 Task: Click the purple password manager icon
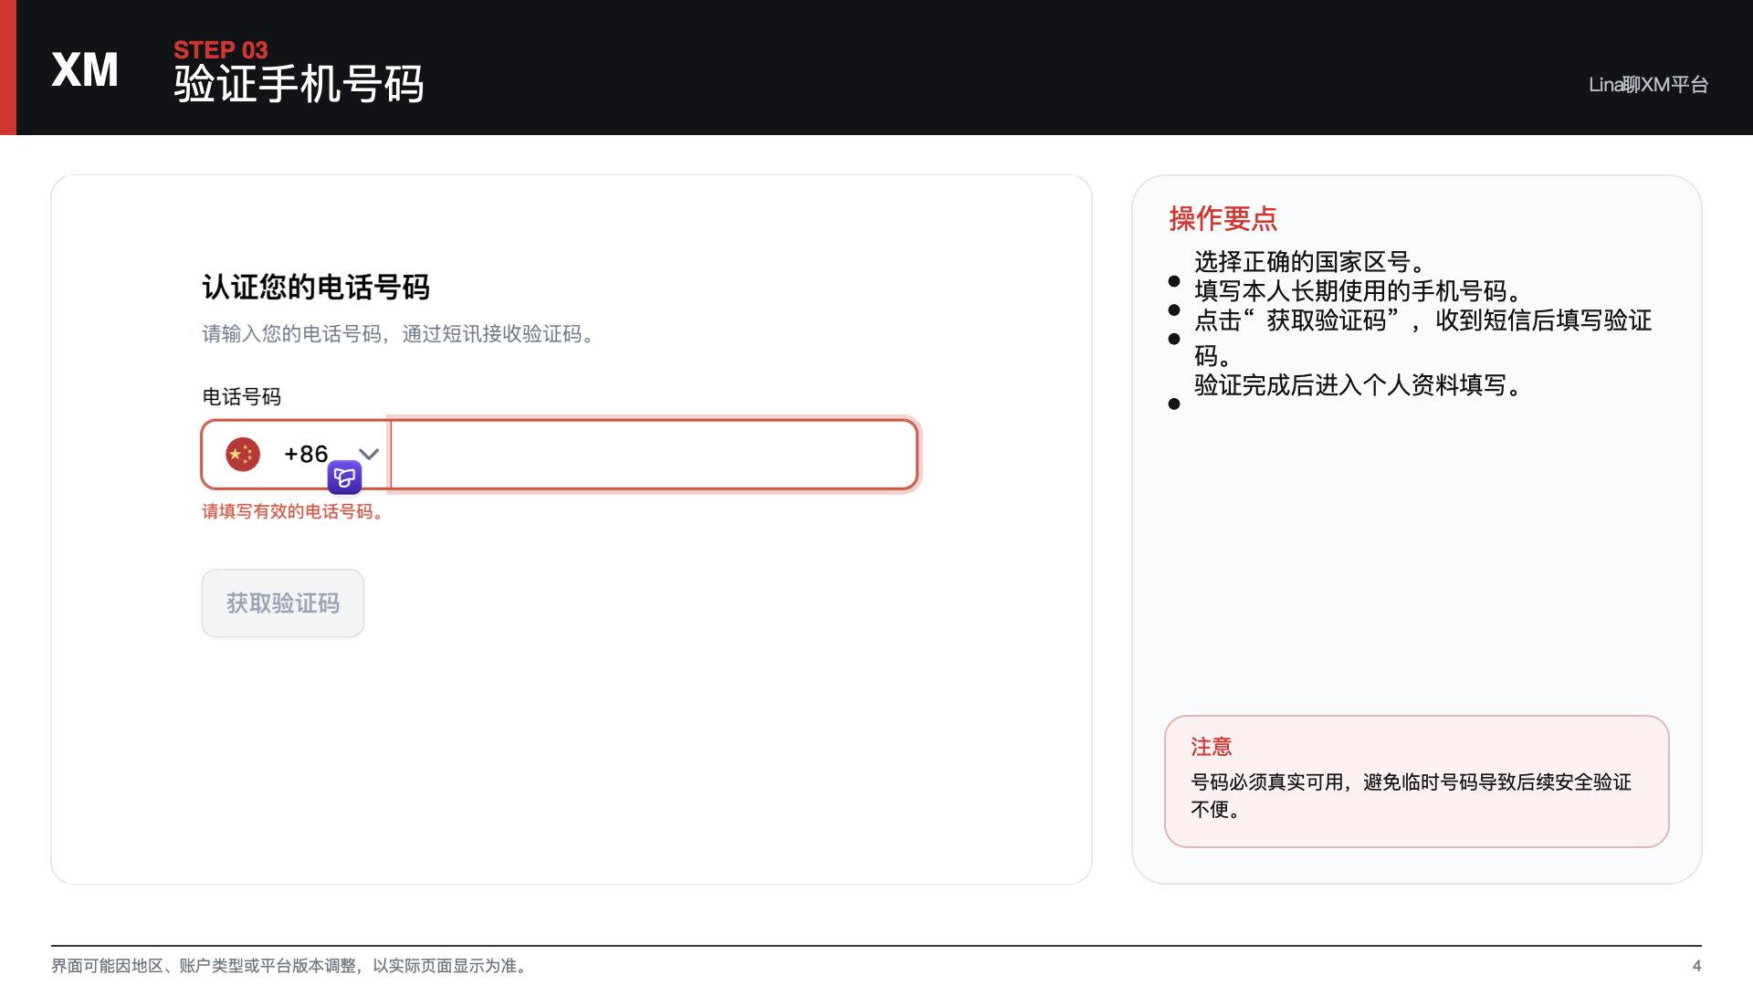(344, 477)
